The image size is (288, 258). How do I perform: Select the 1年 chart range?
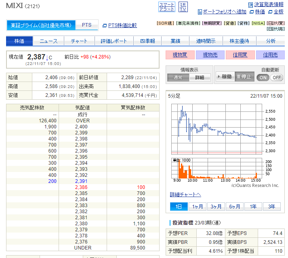point(253,207)
